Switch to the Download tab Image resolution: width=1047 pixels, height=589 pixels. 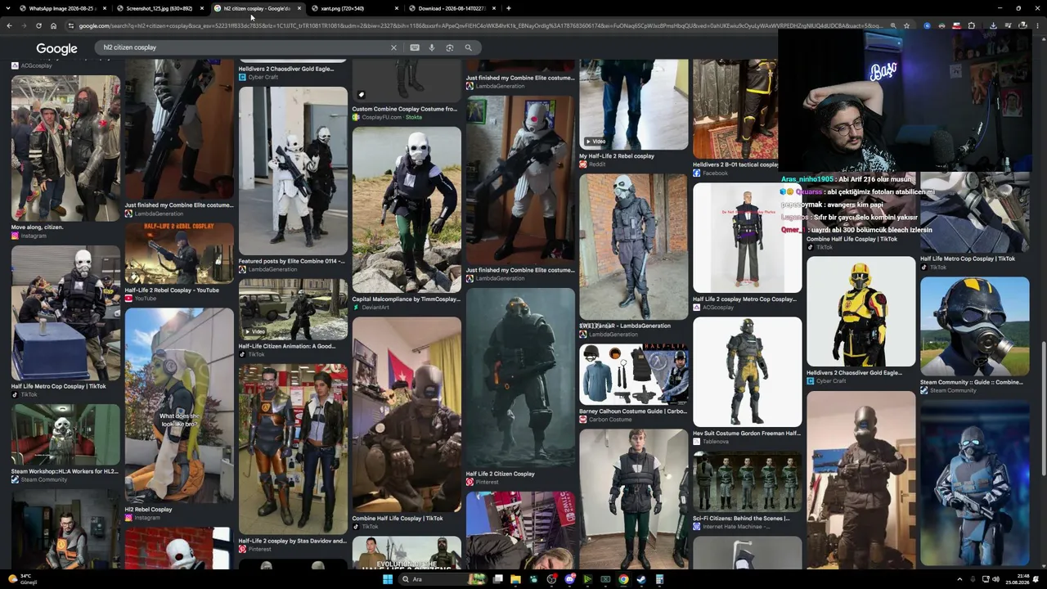click(452, 8)
